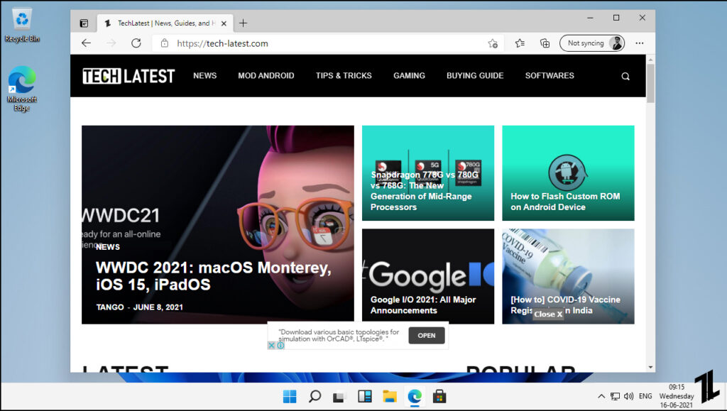Click the page scrollbar up arrow
This screenshot has height=411, width=727.
point(650,60)
